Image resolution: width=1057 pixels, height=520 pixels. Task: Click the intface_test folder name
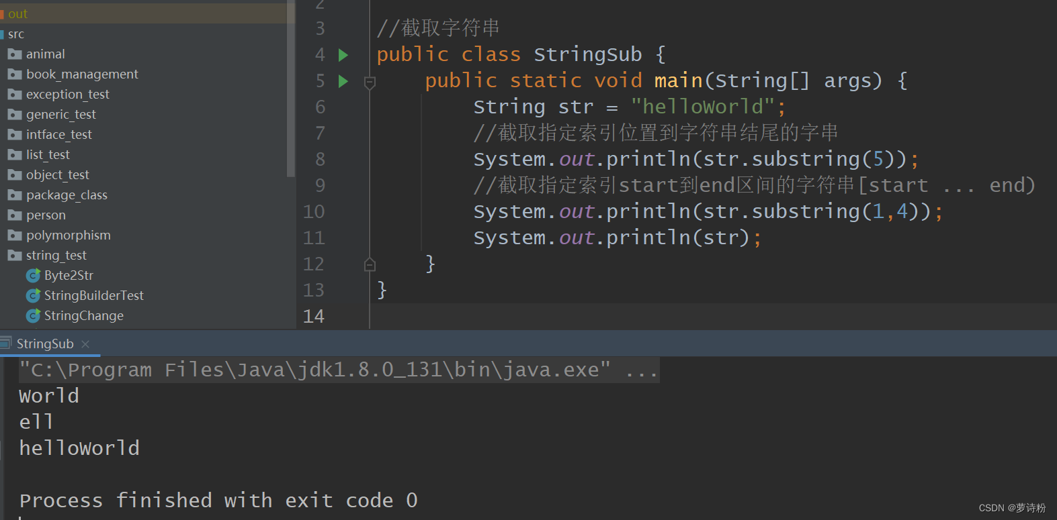tap(59, 134)
